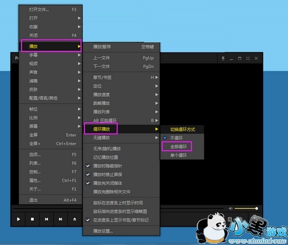Select the 不循环 radio option
Viewport: 288px width, 245px height.
tap(176, 138)
